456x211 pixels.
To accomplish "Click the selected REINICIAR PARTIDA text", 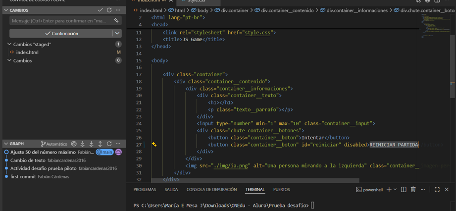I will pyautogui.click(x=394, y=145).
